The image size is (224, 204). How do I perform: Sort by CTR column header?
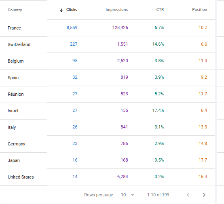pos(160,10)
